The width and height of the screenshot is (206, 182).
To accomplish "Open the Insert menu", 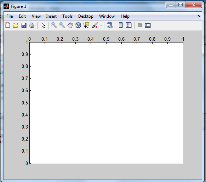I will (x=51, y=16).
